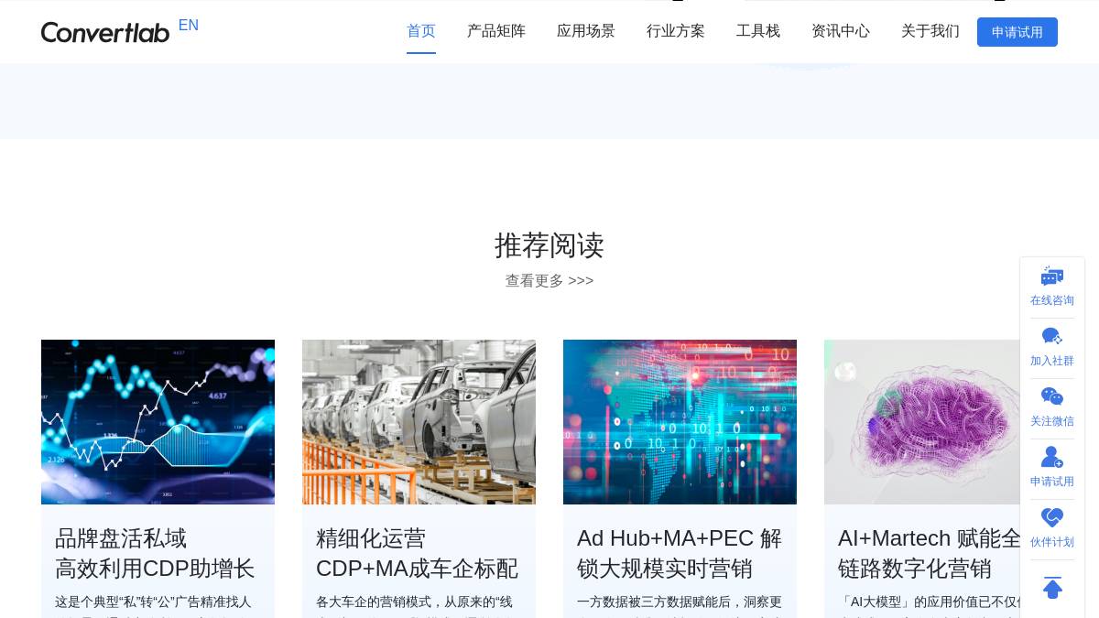Viewport: 1099px width, 618px height.
Task: Open the 行业方案 menu
Action: click(x=676, y=31)
